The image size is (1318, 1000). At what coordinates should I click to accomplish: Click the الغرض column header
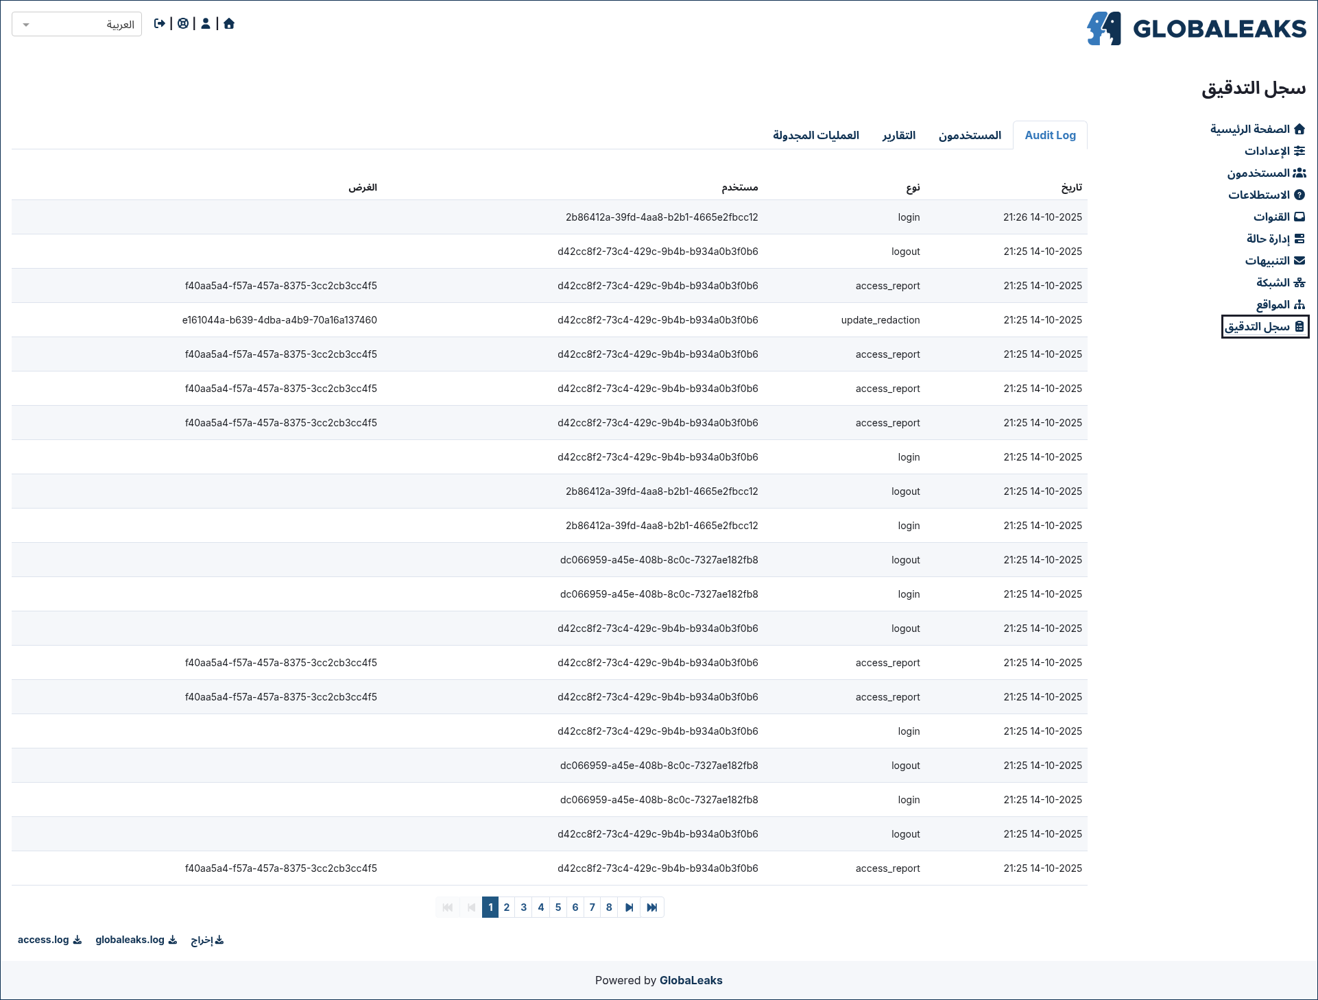(363, 187)
